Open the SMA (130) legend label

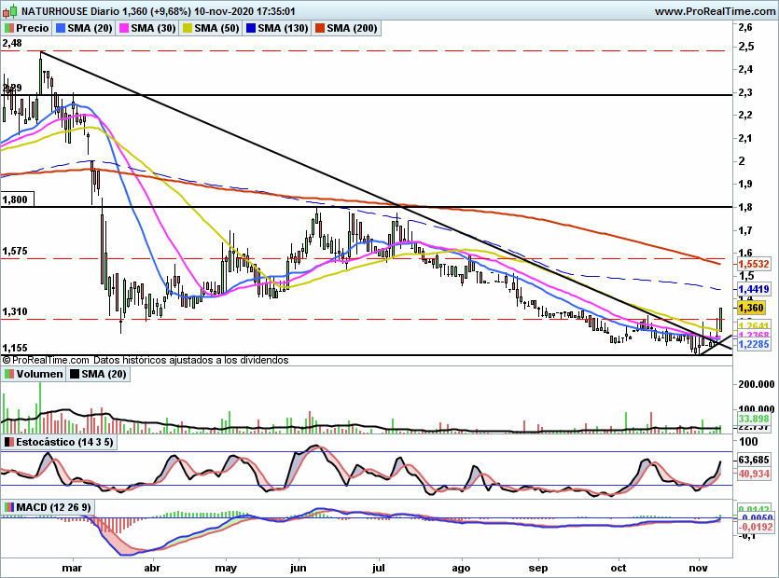click(x=277, y=28)
